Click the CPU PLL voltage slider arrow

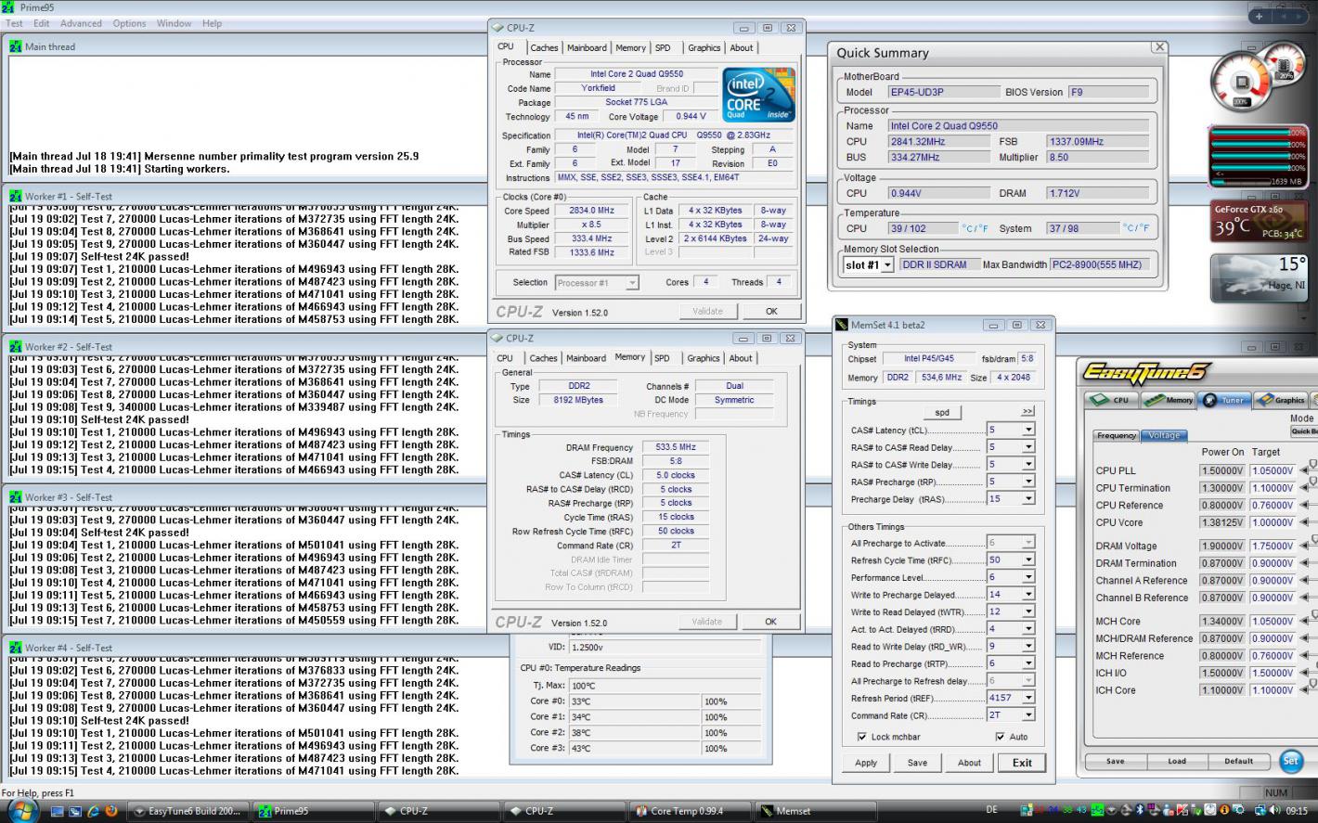point(1304,470)
